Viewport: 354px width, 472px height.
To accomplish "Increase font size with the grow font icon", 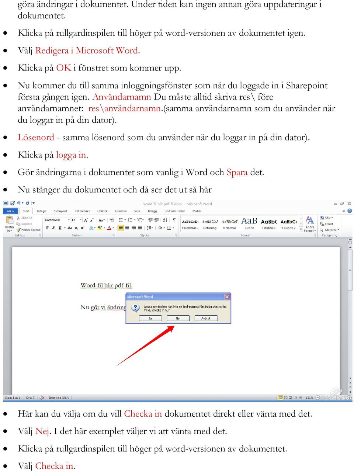I will 86,220.
